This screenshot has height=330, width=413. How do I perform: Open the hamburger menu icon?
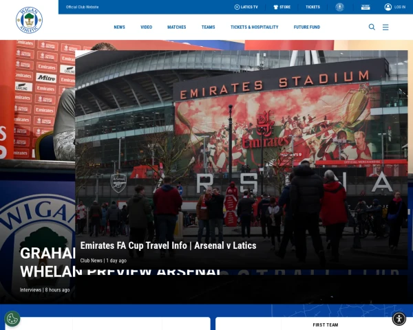pos(385,27)
